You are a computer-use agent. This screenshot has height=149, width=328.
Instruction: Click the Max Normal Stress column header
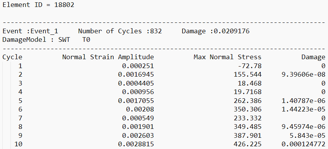(x=227, y=57)
